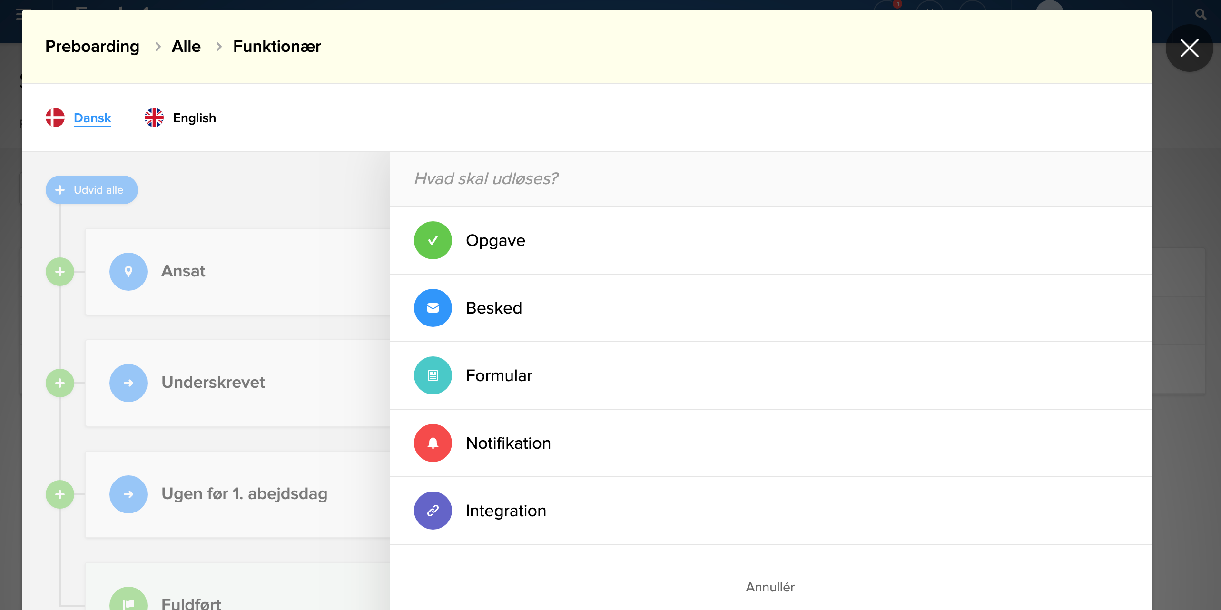Click the teal Formular document icon

click(433, 375)
